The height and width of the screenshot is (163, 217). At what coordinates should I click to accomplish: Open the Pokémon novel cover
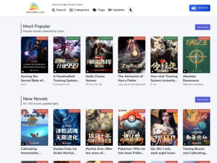tap(132, 127)
